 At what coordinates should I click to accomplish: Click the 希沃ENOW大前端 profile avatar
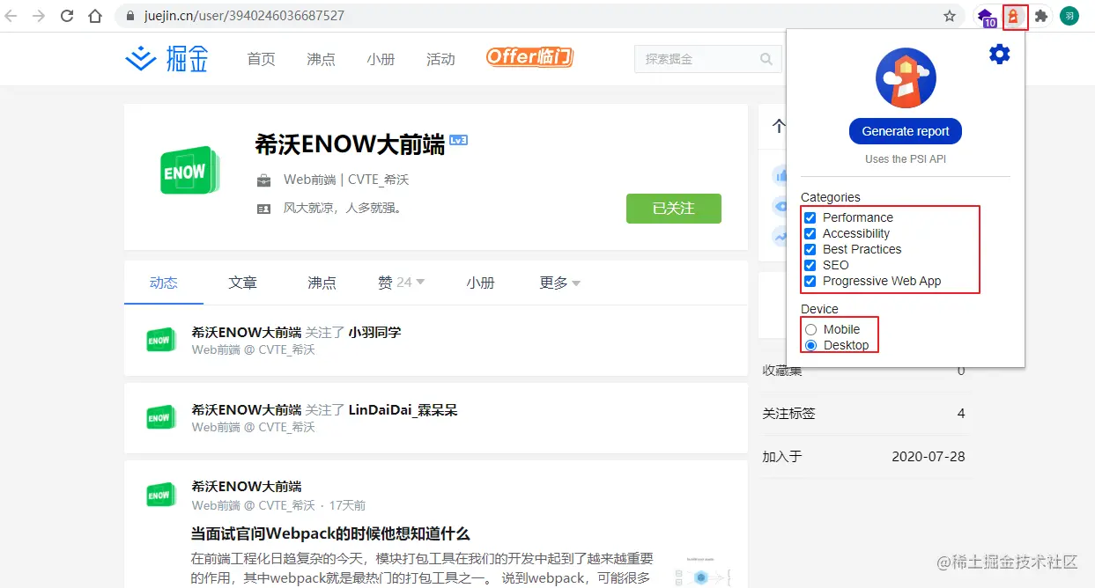coord(189,171)
